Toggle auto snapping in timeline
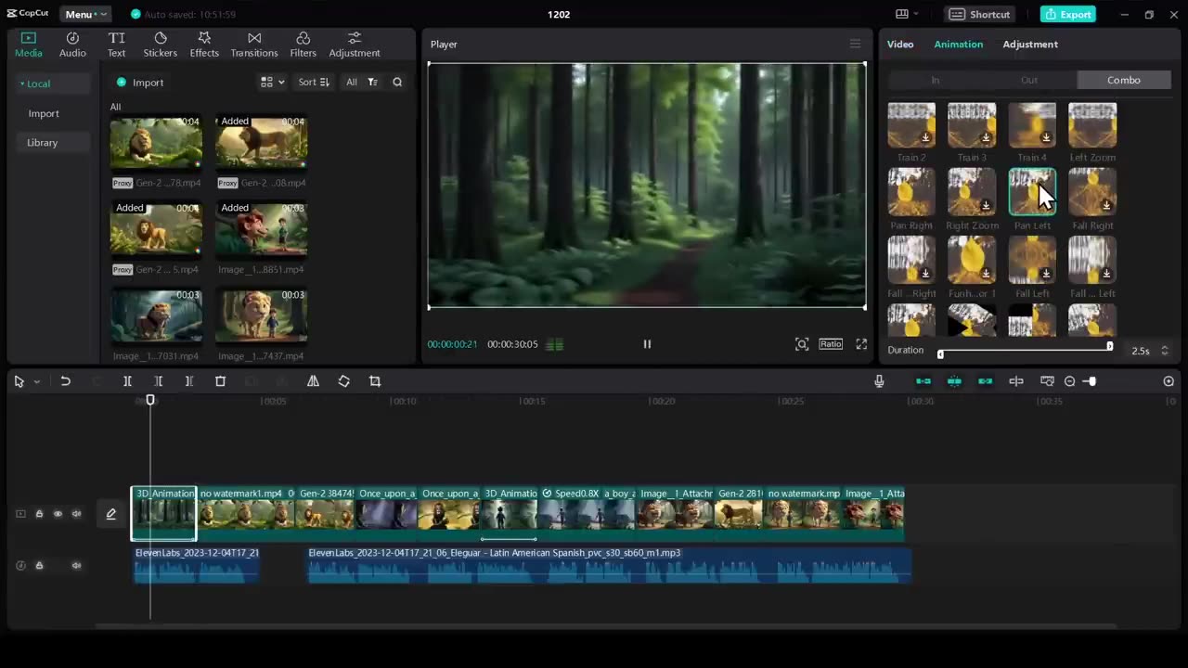1188x668 pixels. [954, 381]
